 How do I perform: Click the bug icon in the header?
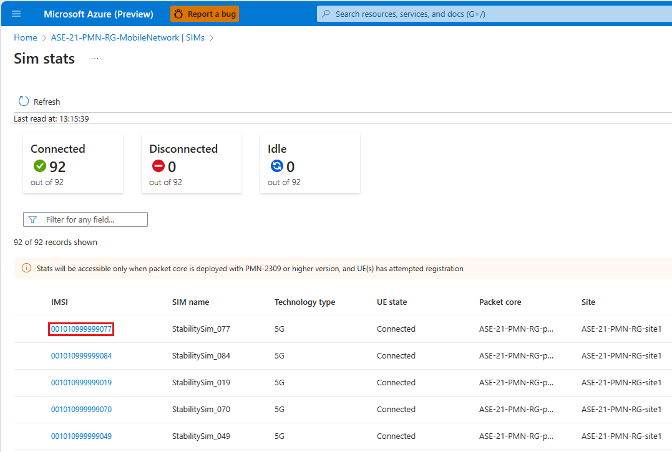[x=178, y=14]
